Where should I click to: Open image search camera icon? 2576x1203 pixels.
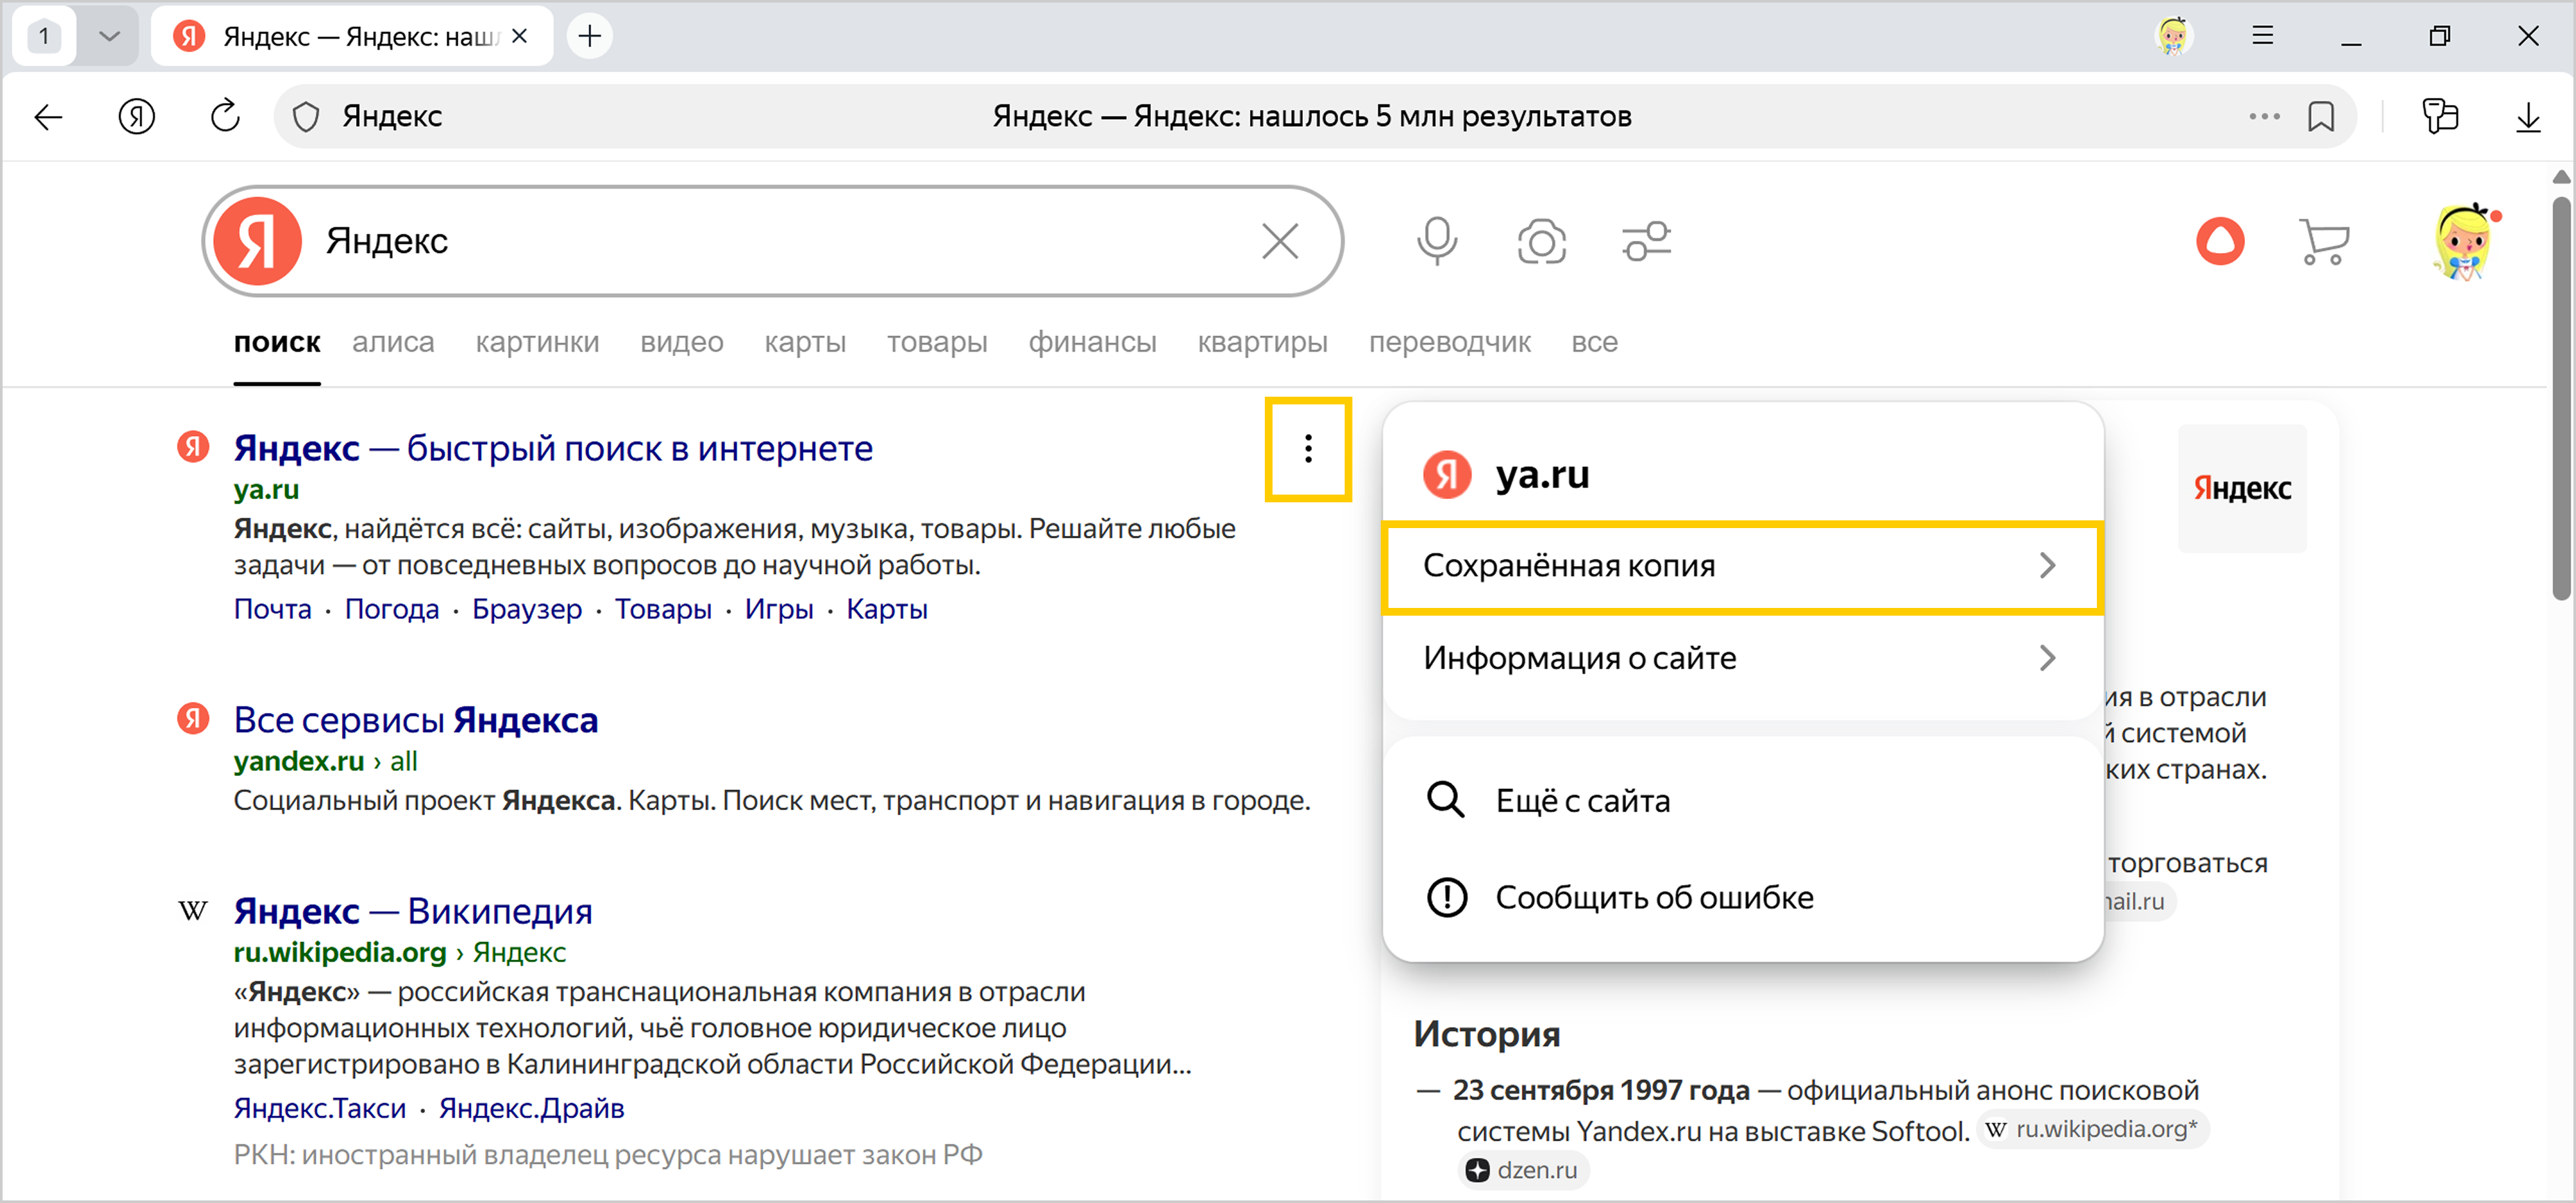pos(1541,241)
